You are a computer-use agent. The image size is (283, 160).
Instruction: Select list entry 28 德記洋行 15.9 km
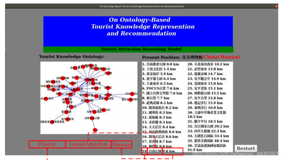point(205,103)
